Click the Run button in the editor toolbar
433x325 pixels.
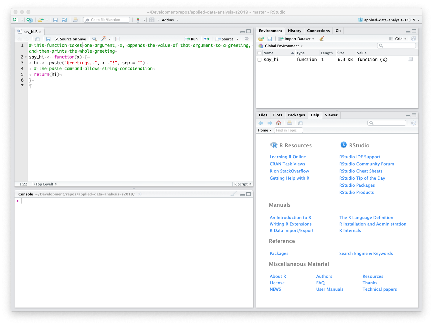(x=191, y=39)
